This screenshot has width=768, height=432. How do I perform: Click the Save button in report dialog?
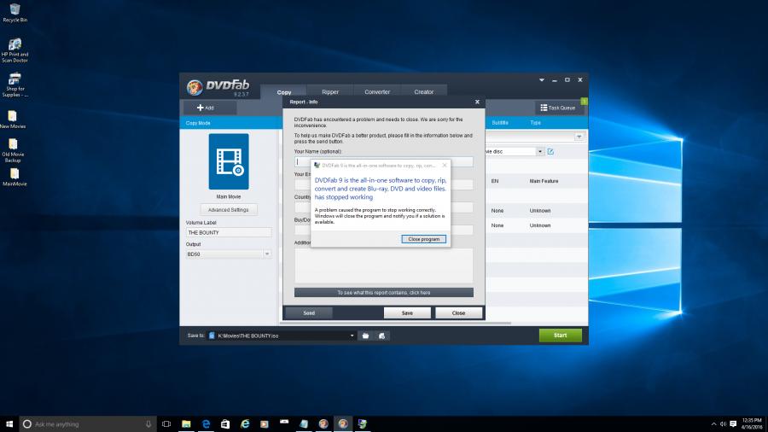(407, 312)
